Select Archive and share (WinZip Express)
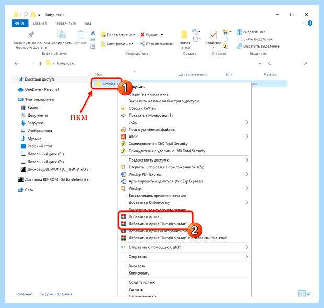This screenshot has height=308, width=324. point(166,181)
